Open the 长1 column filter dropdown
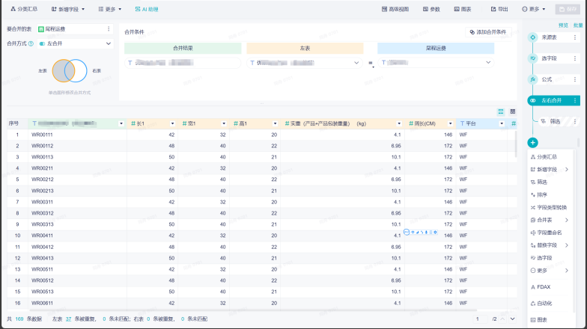This screenshot has height=329, width=587. click(x=174, y=123)
